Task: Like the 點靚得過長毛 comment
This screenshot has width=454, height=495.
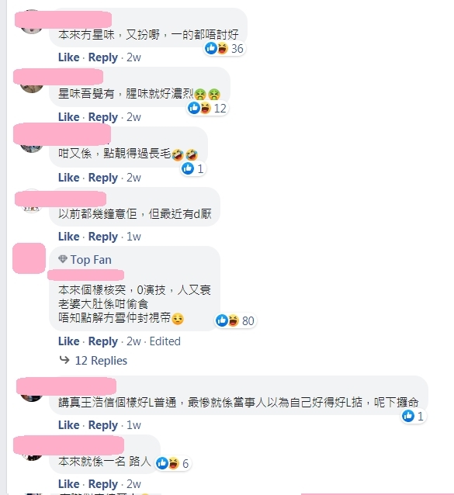Action: (x=68, y=178)
